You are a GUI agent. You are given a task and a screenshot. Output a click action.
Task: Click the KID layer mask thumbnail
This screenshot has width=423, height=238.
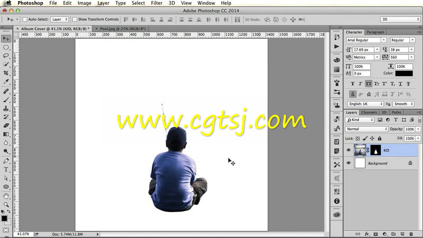tap(375, 150)
